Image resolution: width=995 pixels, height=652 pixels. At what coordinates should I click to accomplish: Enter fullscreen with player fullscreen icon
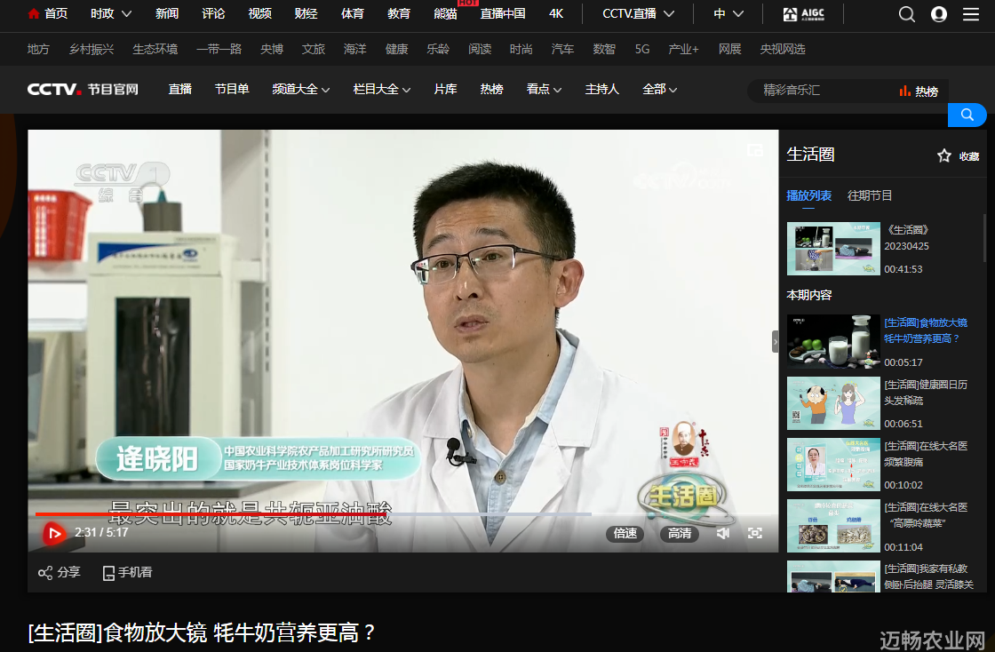[754, 533]
